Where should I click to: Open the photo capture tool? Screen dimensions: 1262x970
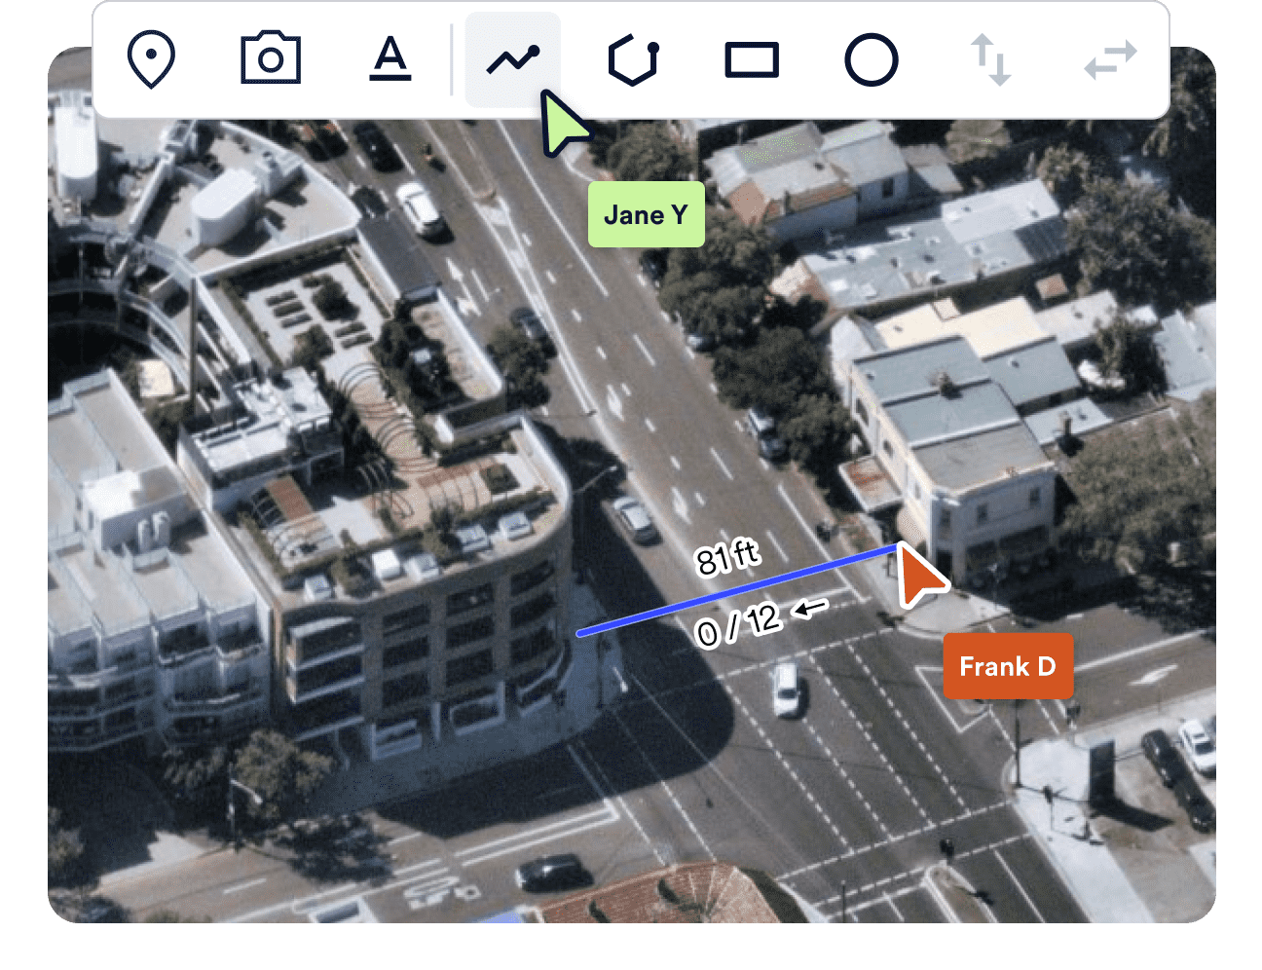270,60
